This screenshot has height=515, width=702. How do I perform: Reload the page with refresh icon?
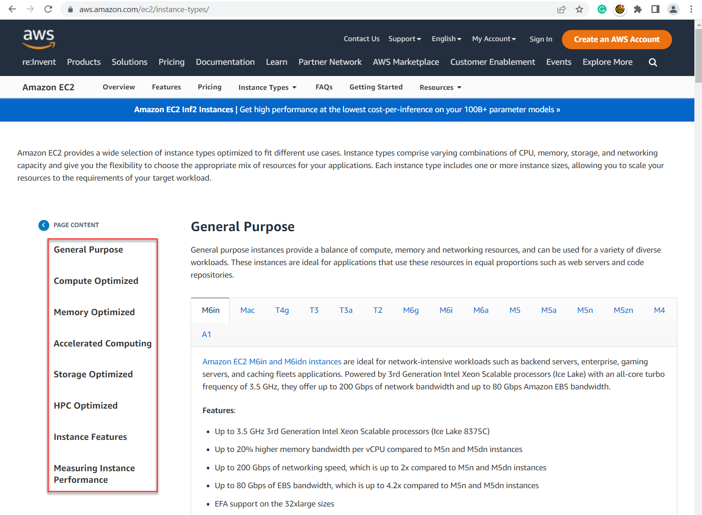48,9
